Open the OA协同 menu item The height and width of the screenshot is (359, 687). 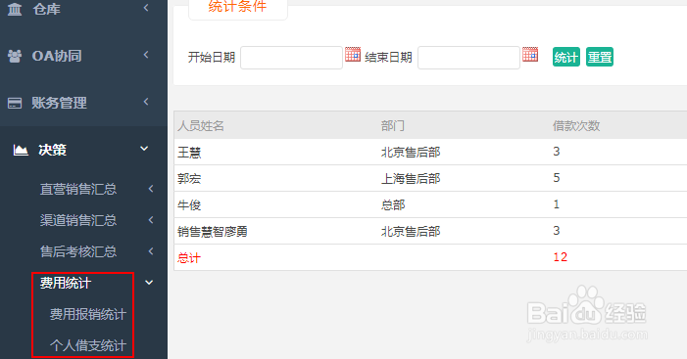pos(57,56)
